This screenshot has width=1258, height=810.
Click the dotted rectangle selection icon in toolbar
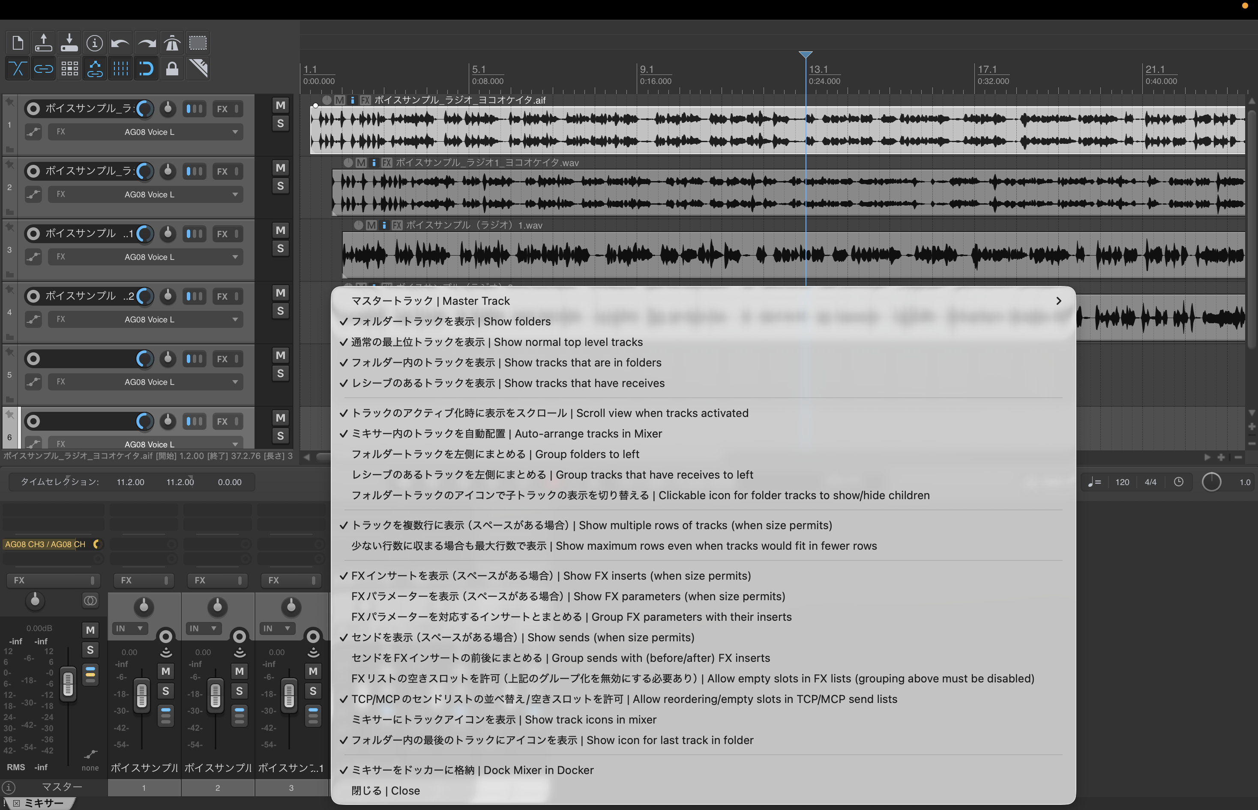pos(198,43)
